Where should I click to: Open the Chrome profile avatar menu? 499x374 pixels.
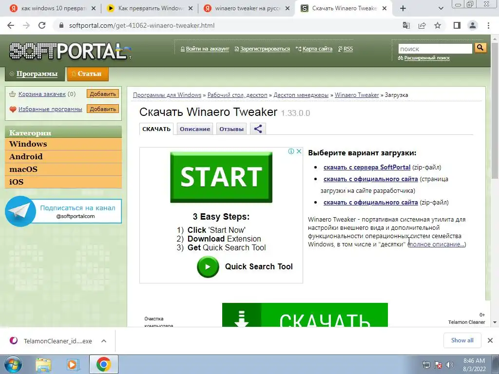point(473,25)
